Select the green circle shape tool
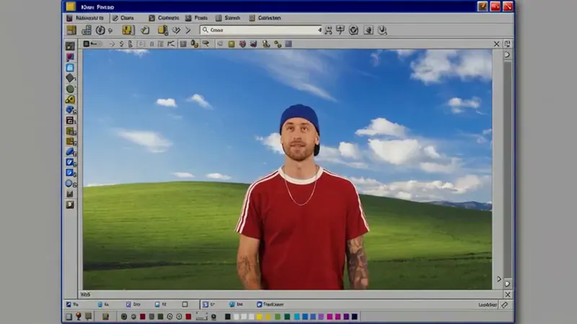Screen dimensions: 577x324 (70, 89)
